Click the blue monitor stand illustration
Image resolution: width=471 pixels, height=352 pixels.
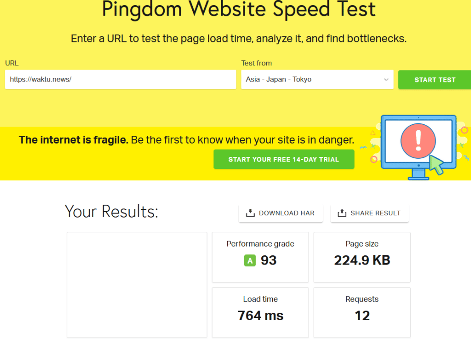(419, 174)
